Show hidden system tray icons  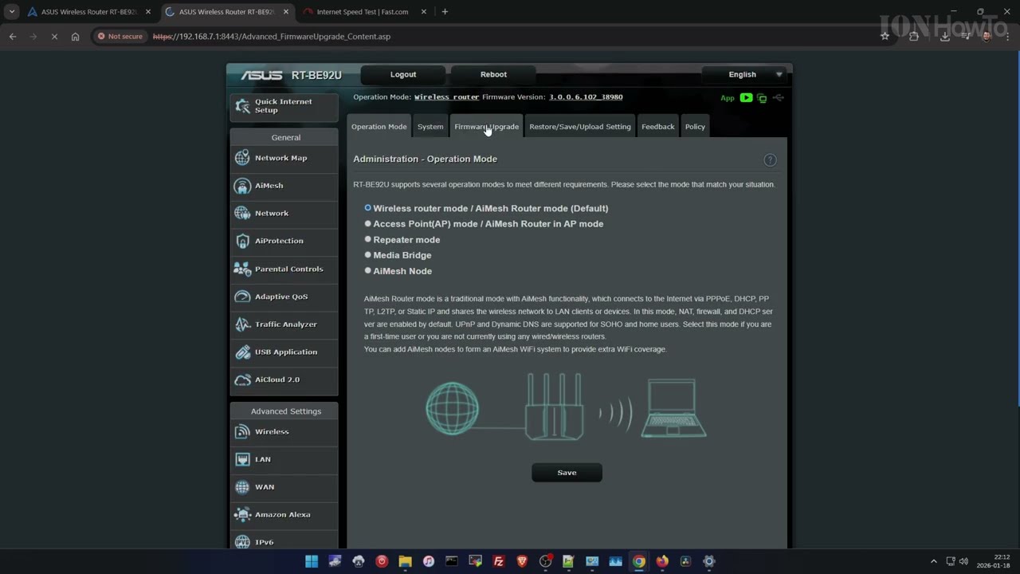click(x=933, y=561)
